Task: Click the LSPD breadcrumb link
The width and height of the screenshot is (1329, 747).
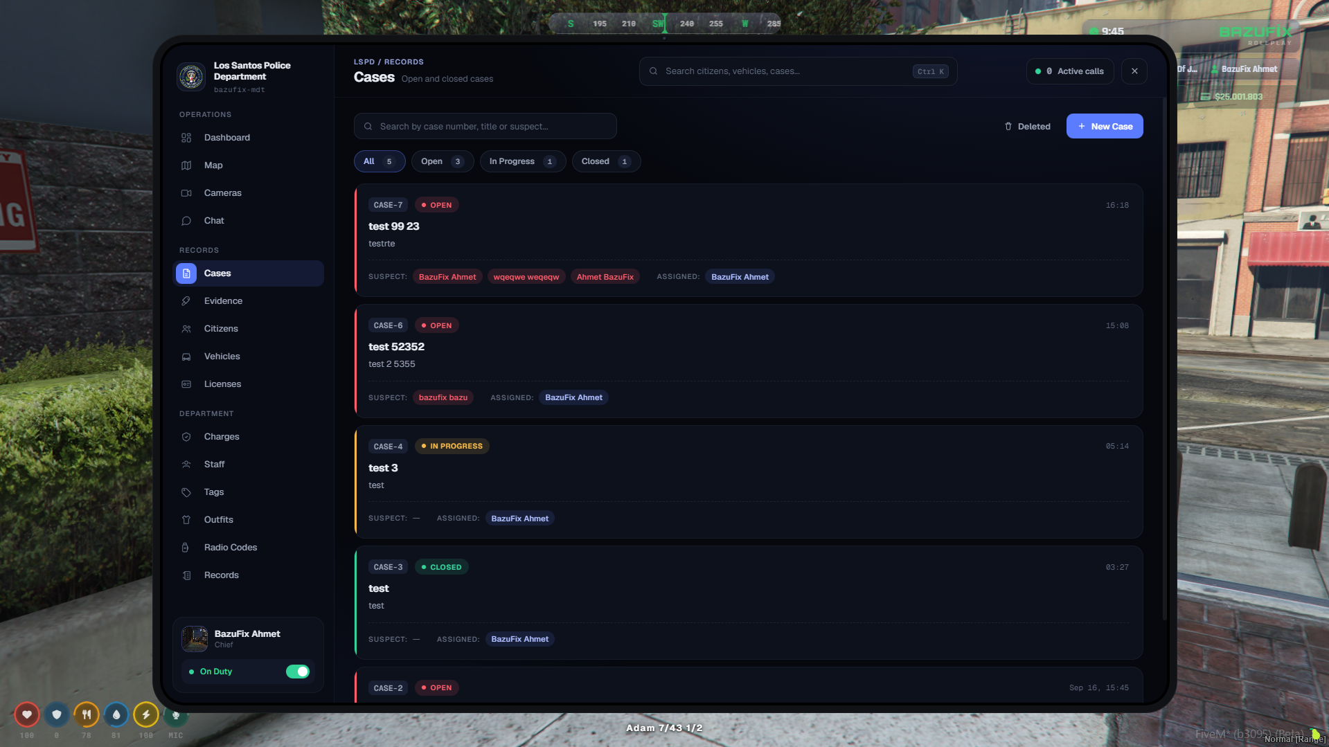Action: [x=364, y=62]
